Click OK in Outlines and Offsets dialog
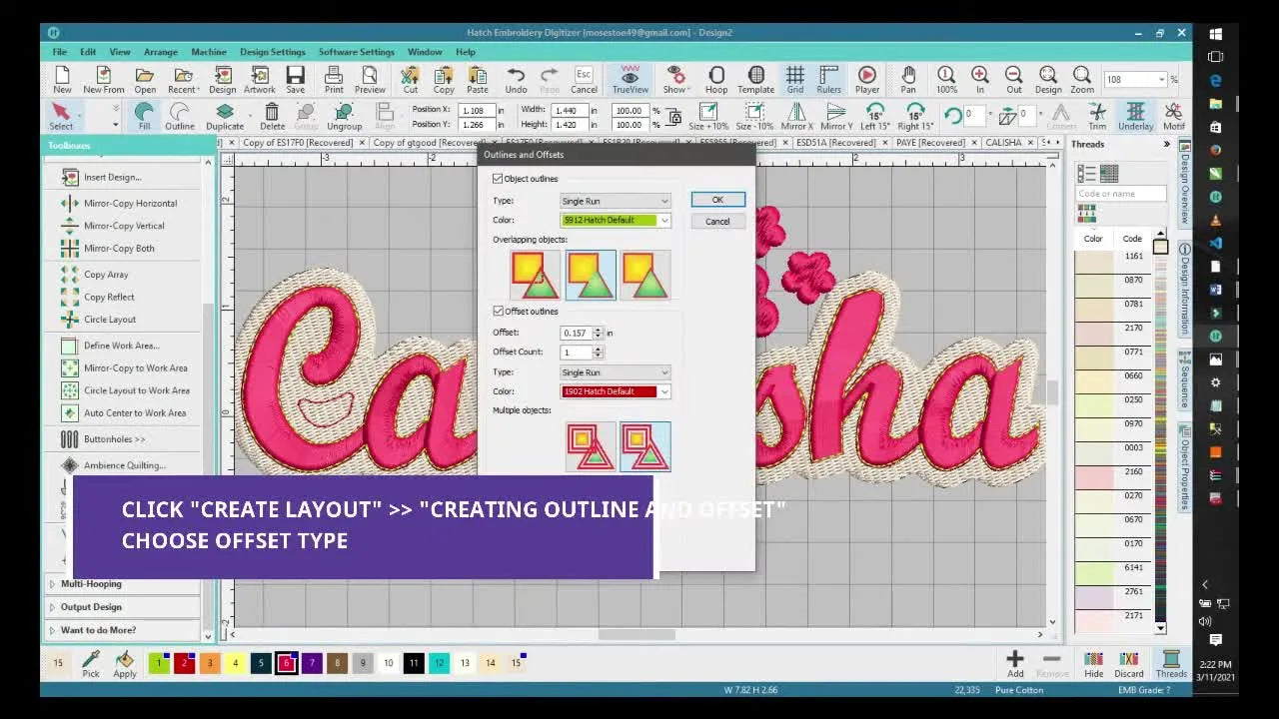 tap(716, 199)
